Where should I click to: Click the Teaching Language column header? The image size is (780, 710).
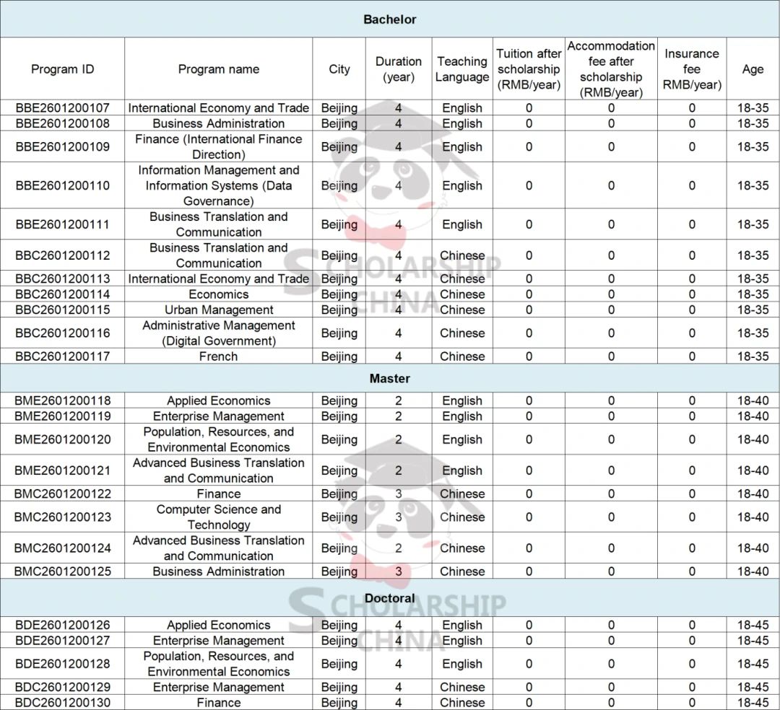pos(462,69)
